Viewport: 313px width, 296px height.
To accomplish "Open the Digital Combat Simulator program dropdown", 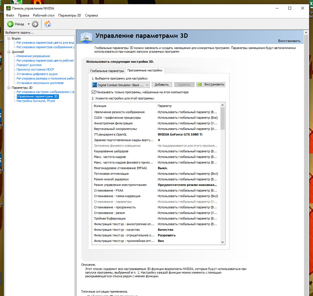I will (121, 85).
